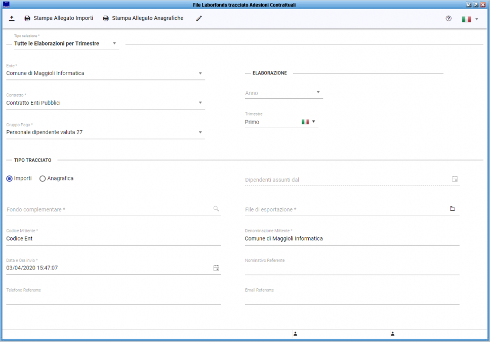Click calendar icon in Dipendenti assunti dal

coord(455,179)
